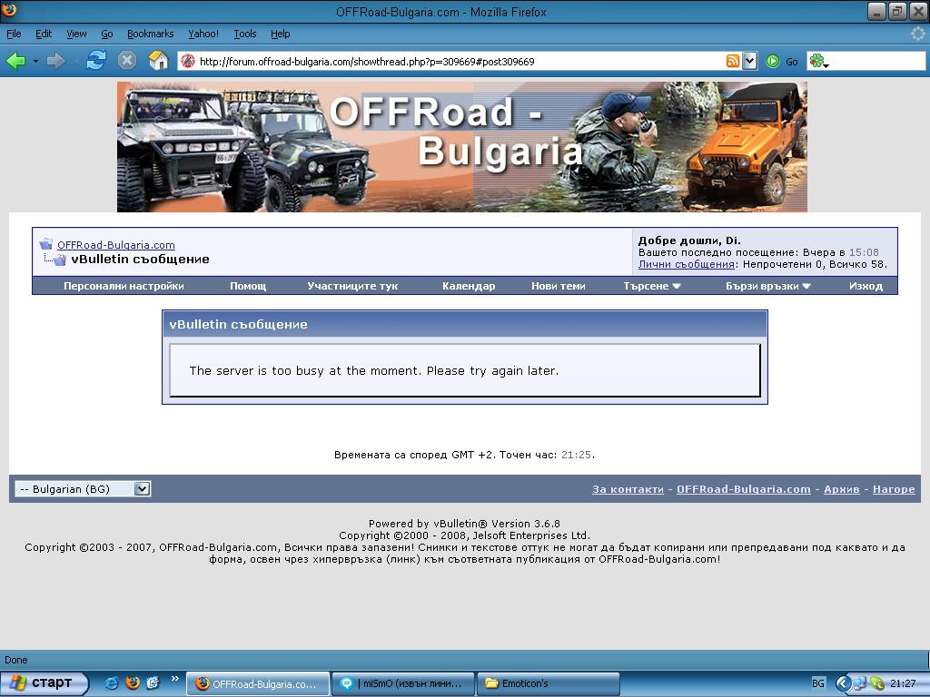Open the File menu
Screen dimensions: 930x697
[14, 34]
